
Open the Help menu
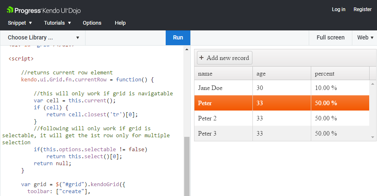pyautogui.click(x=120, y=23)
